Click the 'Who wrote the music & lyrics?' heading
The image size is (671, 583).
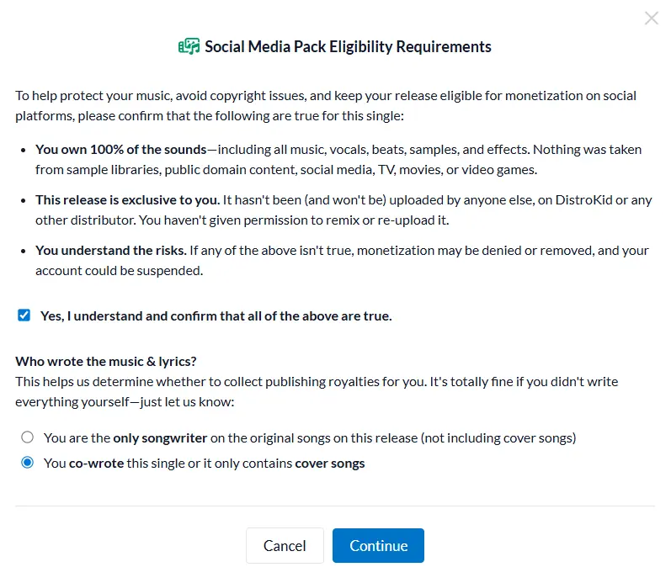(106, 362)
